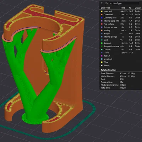Collapse the legend panel with double chevron icon

(102, 3)
